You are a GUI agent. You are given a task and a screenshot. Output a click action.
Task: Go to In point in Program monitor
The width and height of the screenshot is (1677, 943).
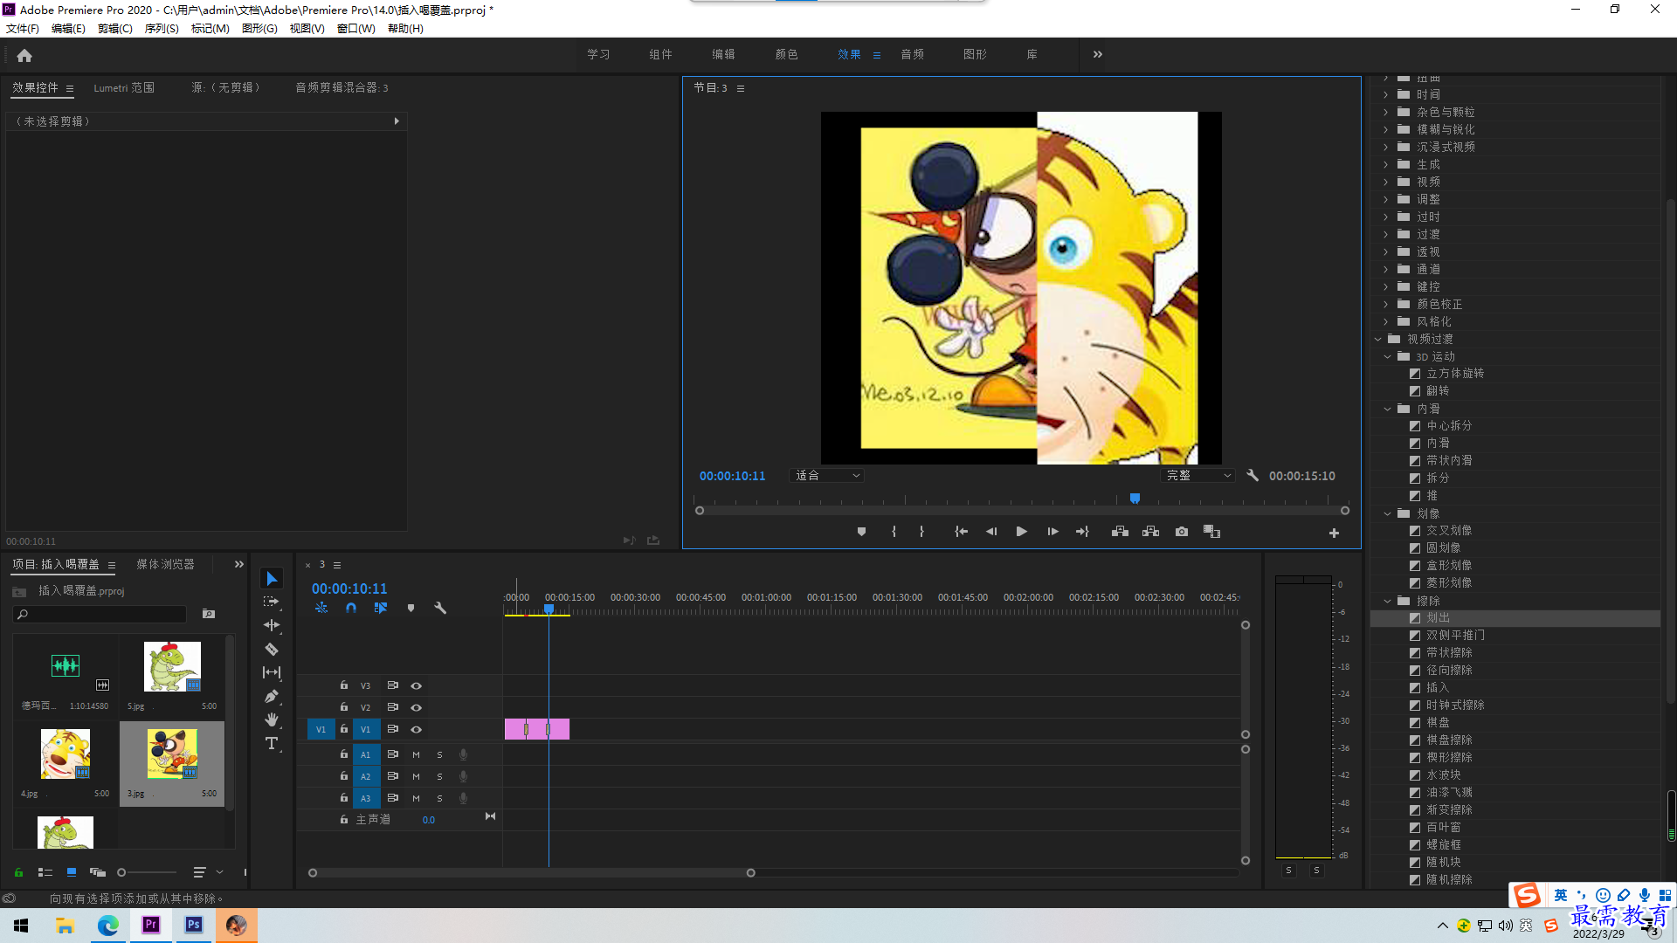click(x=961, y=532)
